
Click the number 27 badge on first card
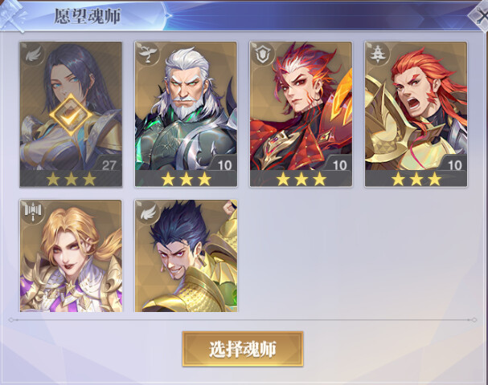109,165
